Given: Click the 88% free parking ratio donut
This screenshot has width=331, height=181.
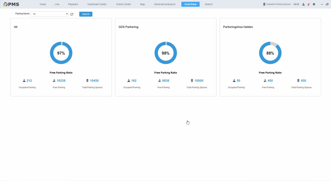Looking at the screenshot, I should click(270, 53).
